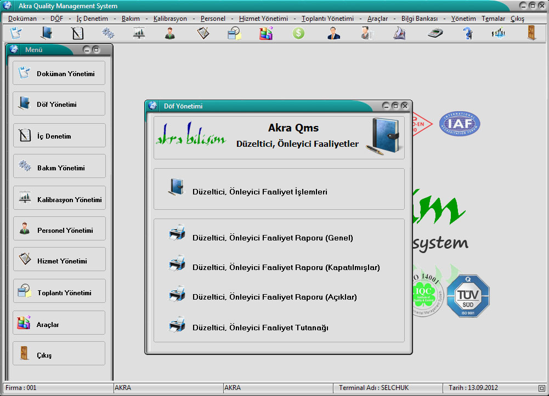Click the colorful blocks toolbar icon

[266, 33]
